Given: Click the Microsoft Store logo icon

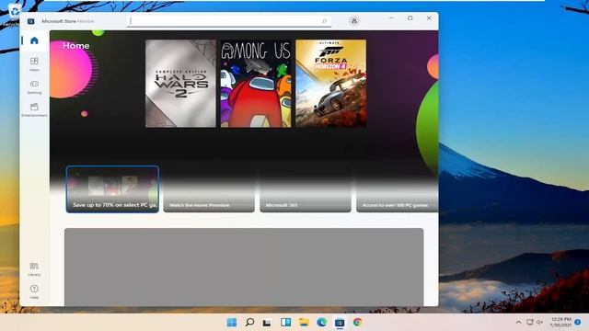Looking at the screenshot, I should 30,21.
